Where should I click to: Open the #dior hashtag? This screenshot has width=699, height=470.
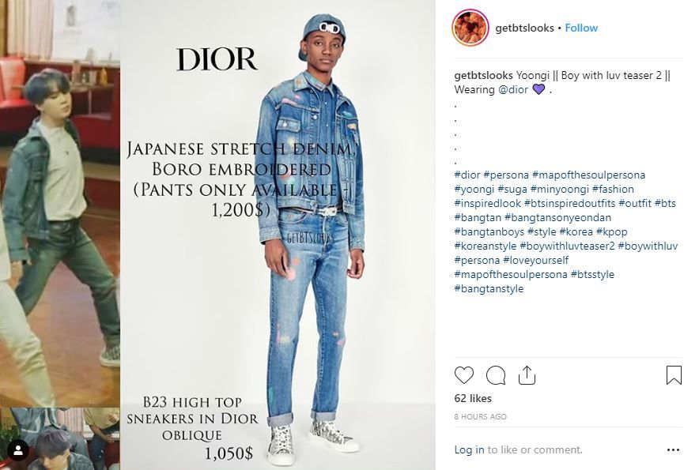467,175
